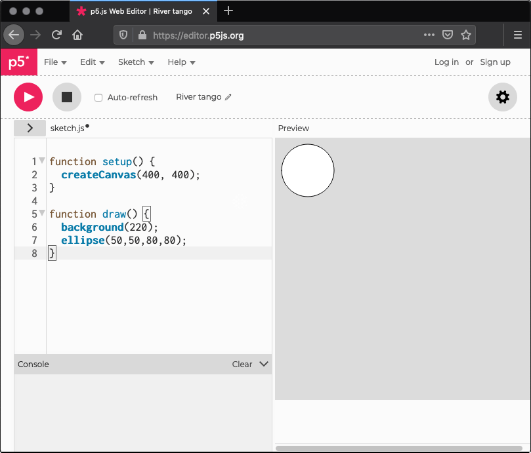Click the horizontal scrollbar below the preview

coord(399,448)
